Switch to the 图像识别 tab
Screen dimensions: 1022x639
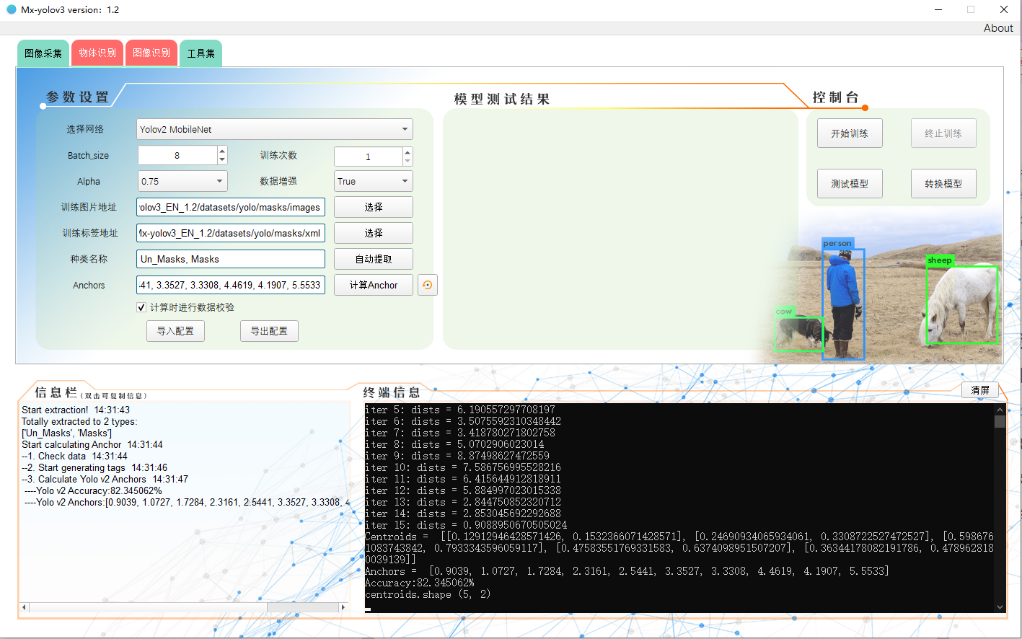click(x=151, y=53)
